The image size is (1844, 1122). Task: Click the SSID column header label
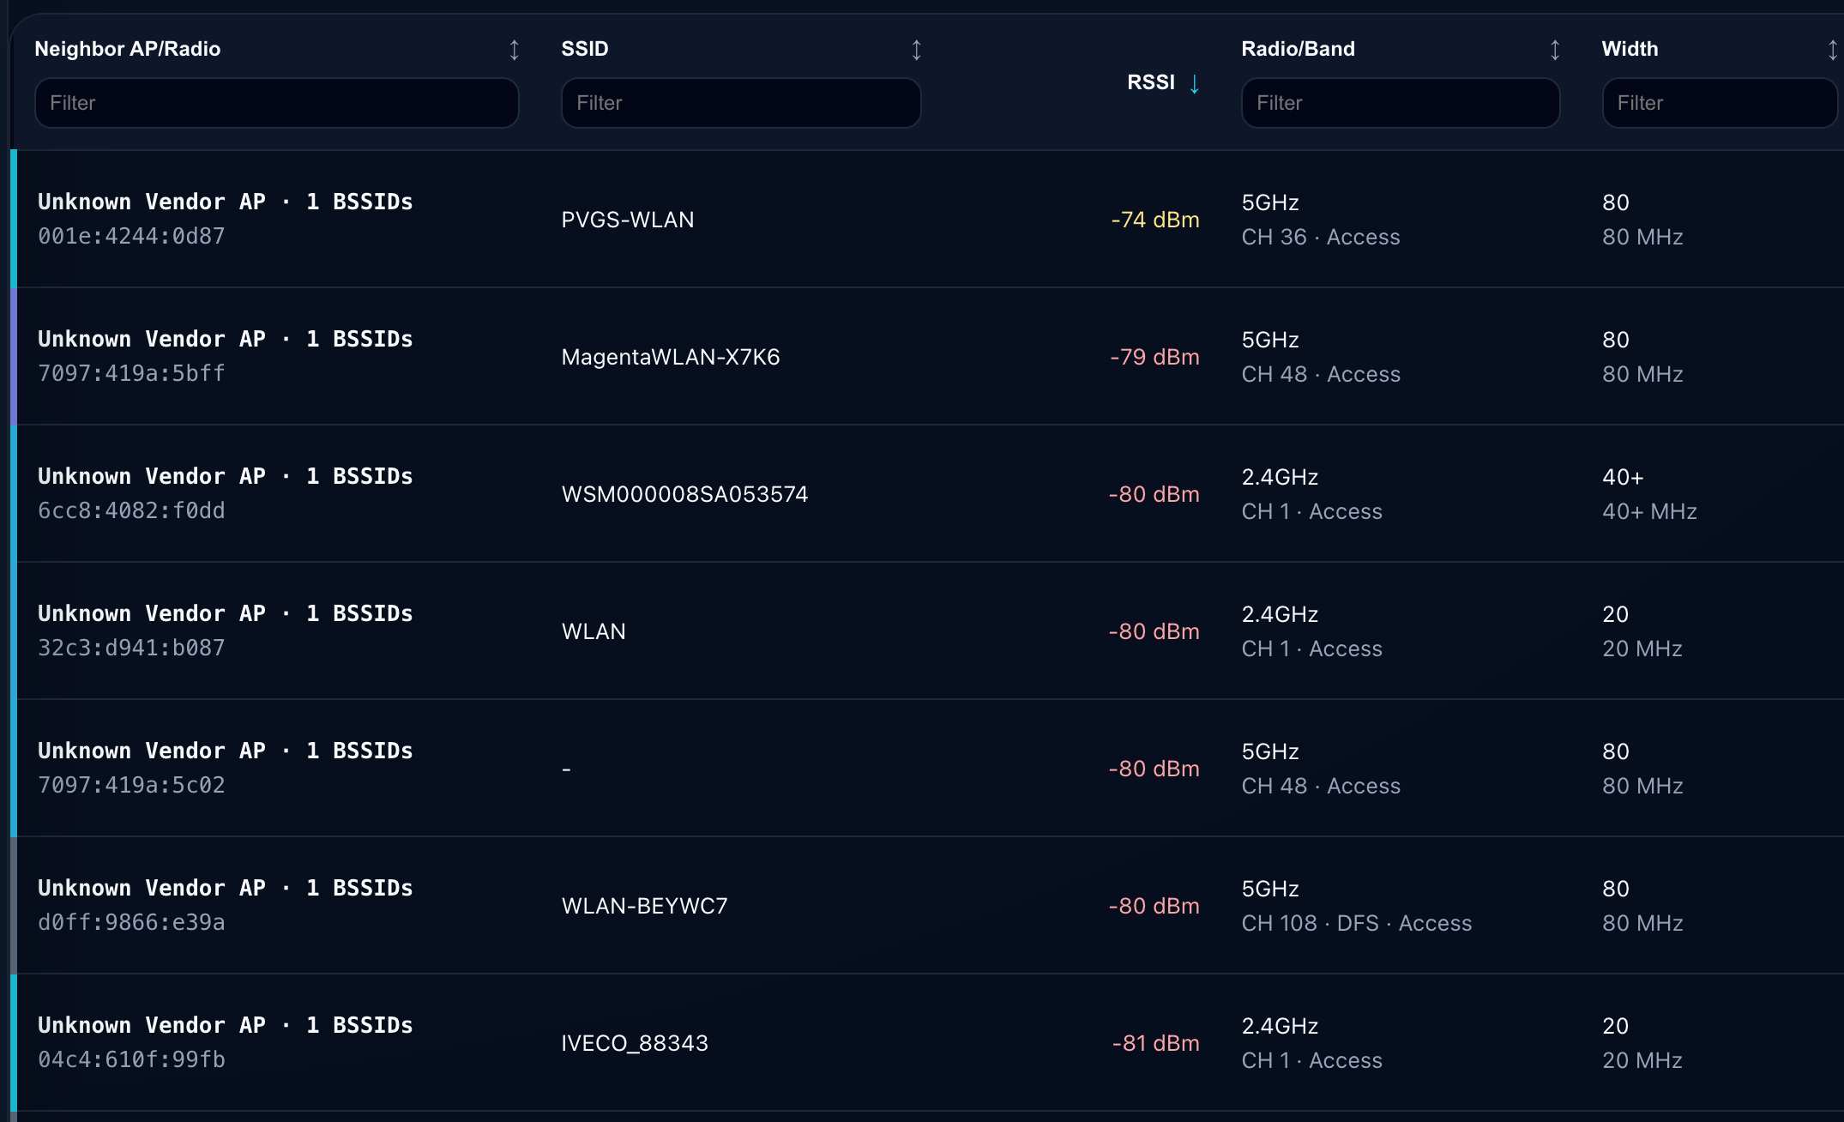point(585,49)
